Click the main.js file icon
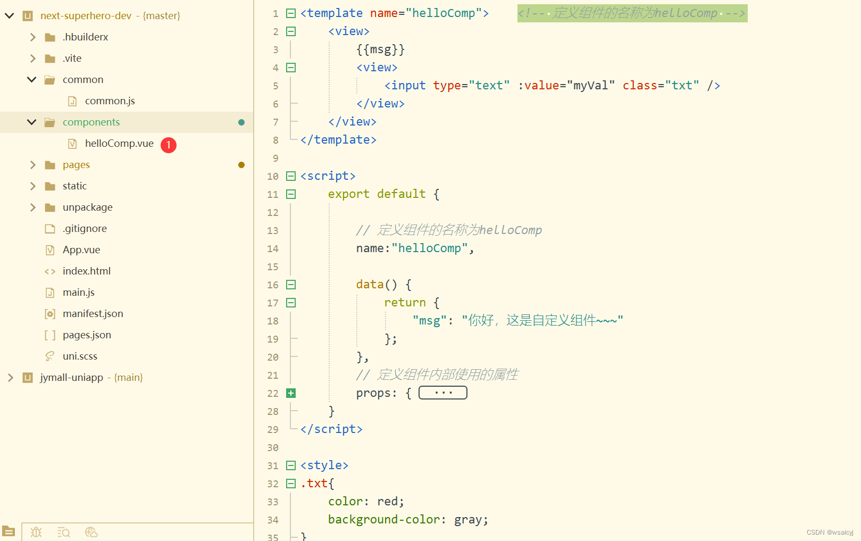The width and height of the screenshot is (861, 541). tap(50, 293)
